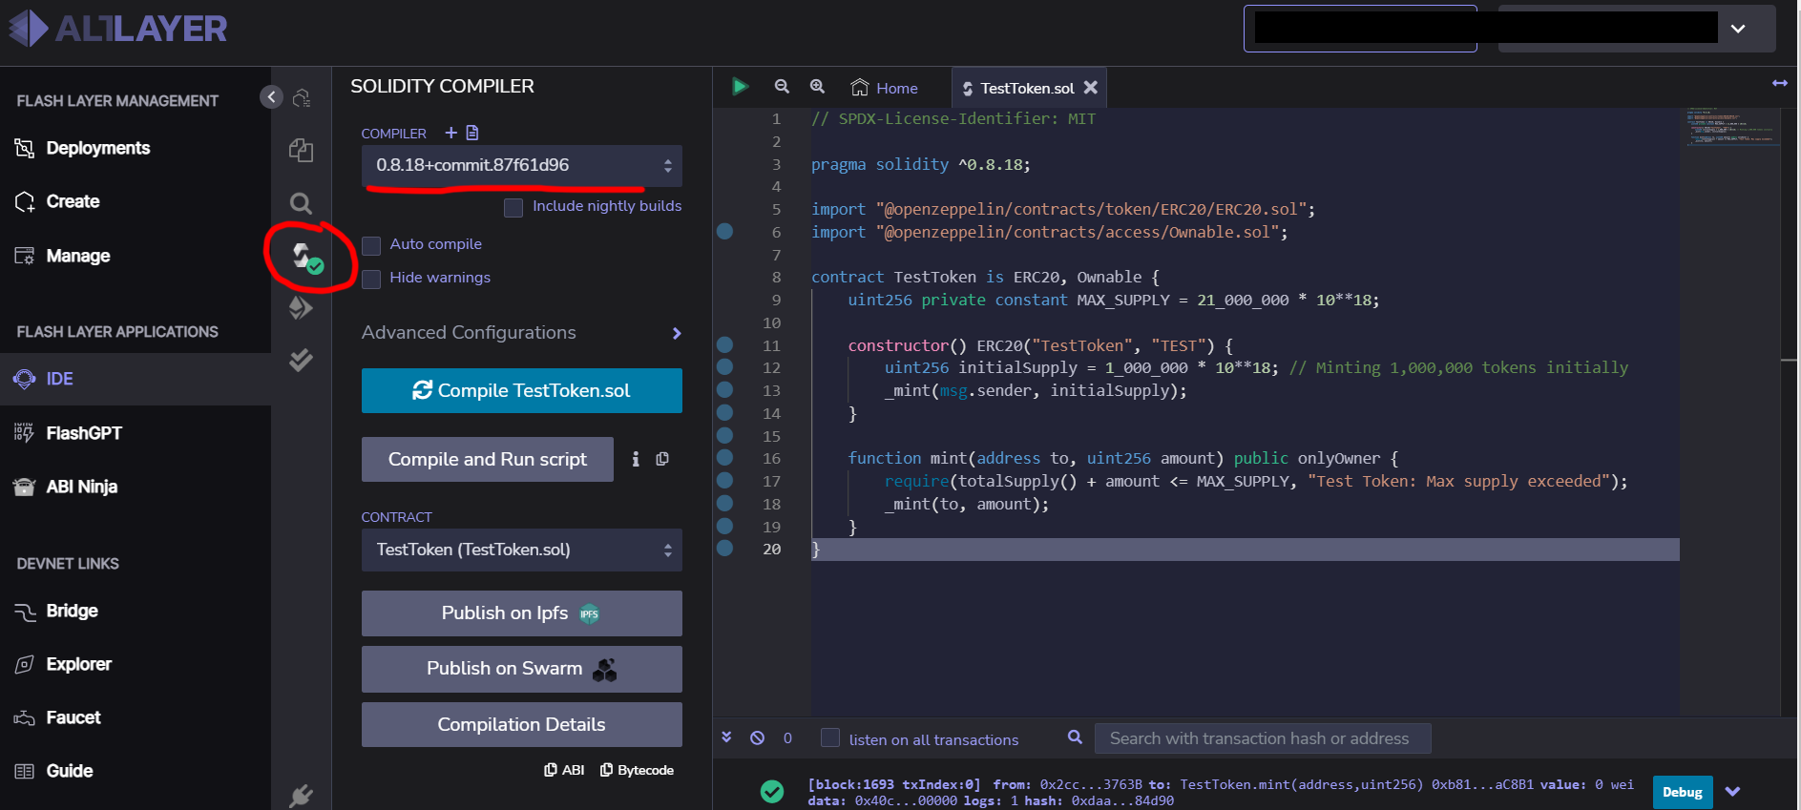Open the search-in-files magnifier icon
Screen dimensions: 1801x810
[x=301, y=203]
